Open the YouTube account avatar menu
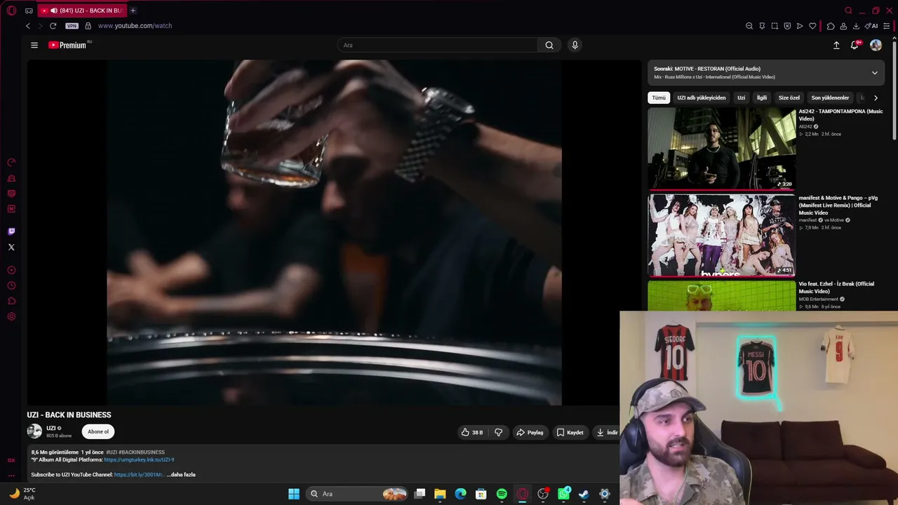The height and width of the screenshot is (505, 898). coord(876,45)
